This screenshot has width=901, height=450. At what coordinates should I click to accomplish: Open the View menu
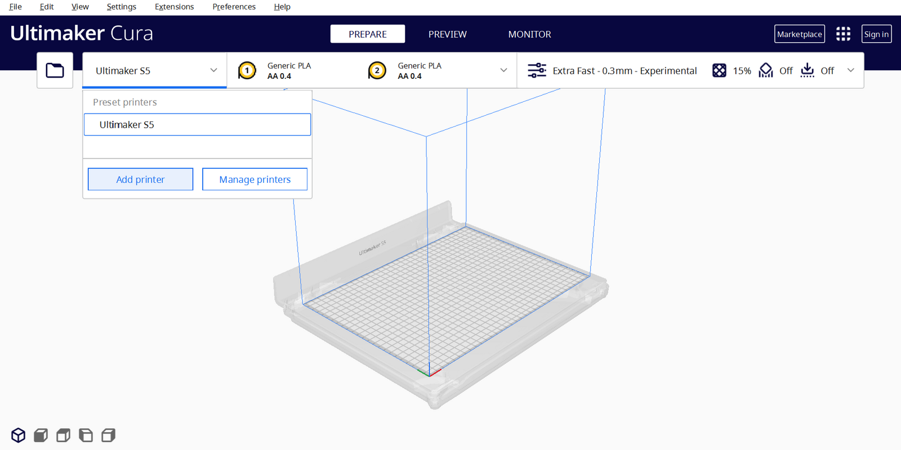click(x=80, y=7)
